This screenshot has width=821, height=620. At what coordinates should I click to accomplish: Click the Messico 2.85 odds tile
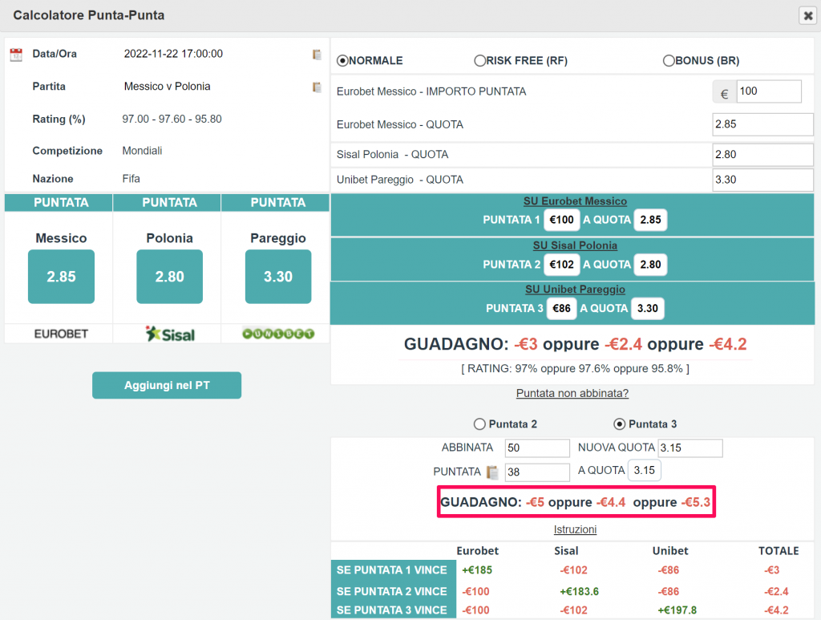coord(61,277)
